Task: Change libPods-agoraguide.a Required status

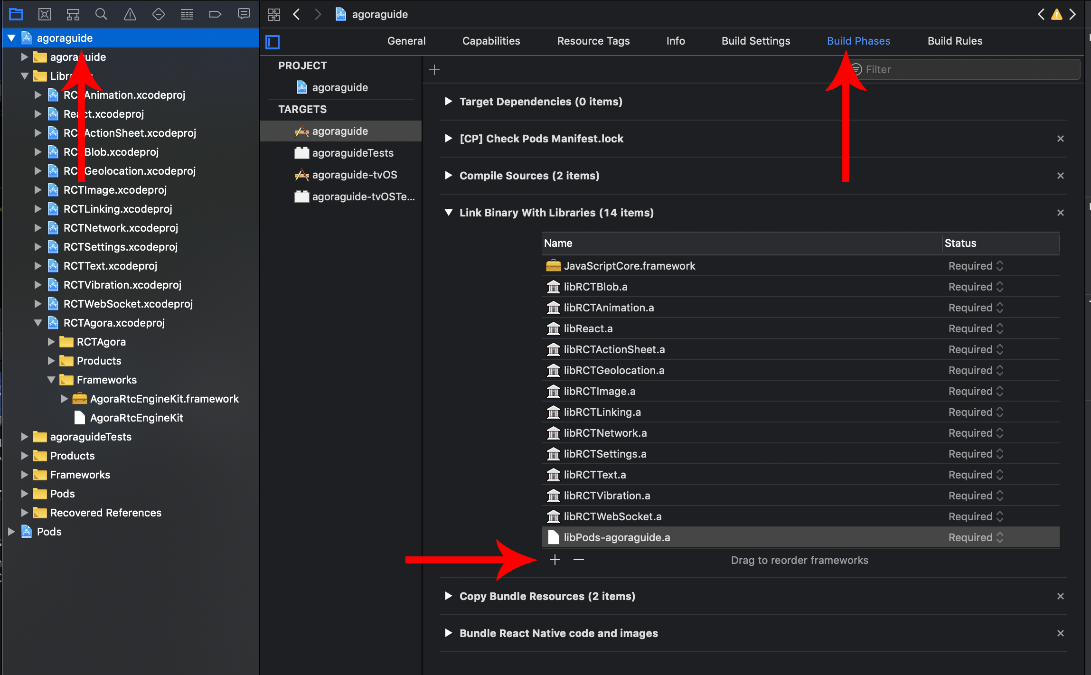Action: click(976, 537)
